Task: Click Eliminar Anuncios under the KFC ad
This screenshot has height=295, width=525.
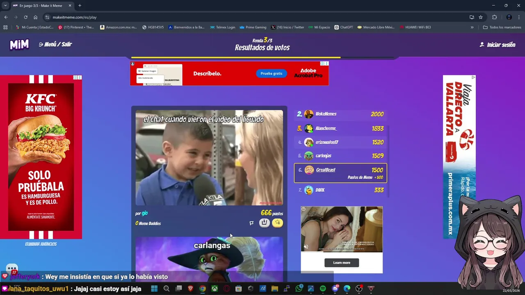Action: (x=41, y=244)
